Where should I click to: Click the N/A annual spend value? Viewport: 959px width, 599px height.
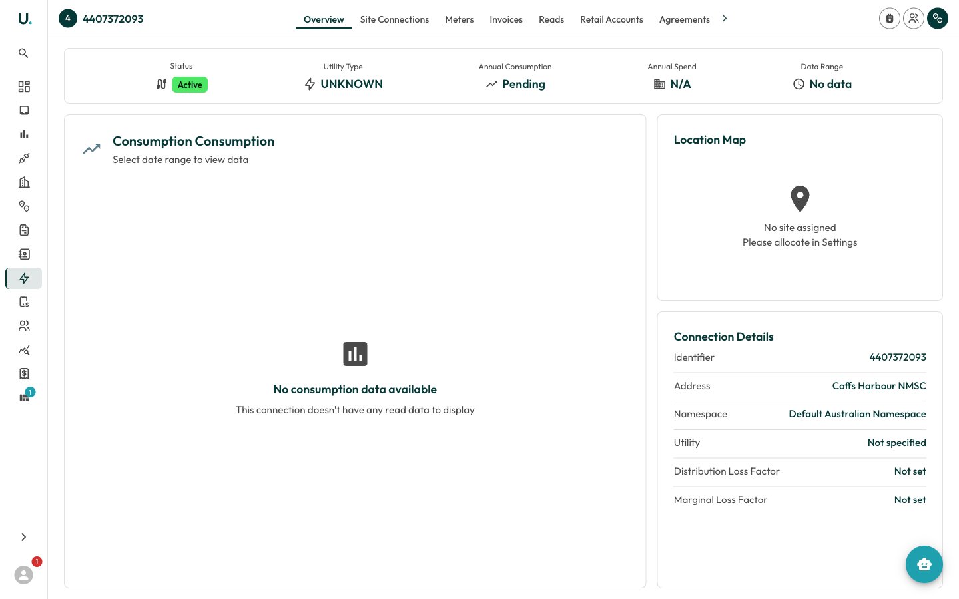tap(681, 84)
